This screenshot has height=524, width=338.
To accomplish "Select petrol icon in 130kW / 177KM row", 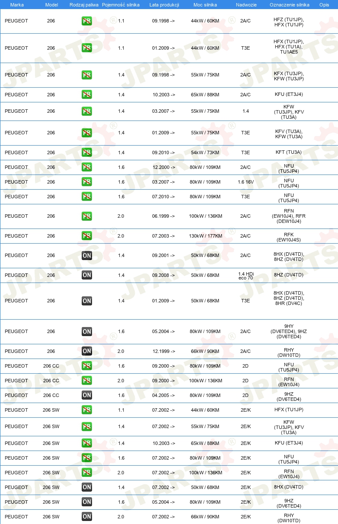I will (x=87, y=236).
